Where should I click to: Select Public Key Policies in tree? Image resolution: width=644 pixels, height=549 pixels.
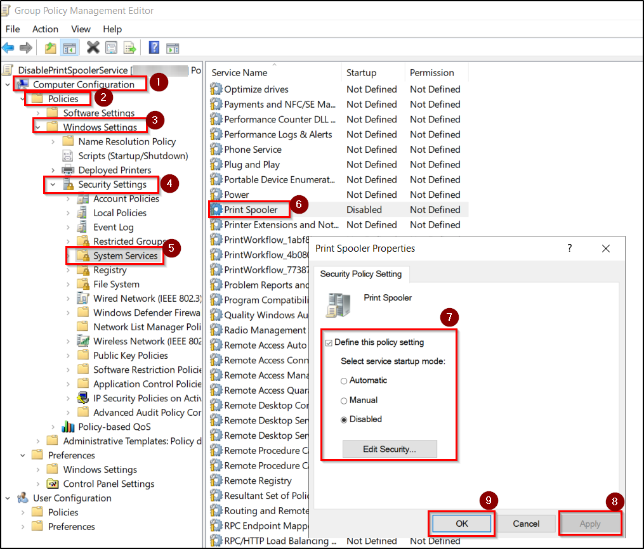pyautogui.click(x=131, y=356)
